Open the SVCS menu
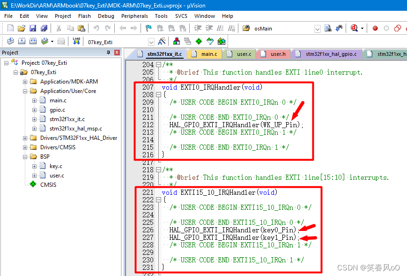The width and height of the screenshot is (407, 276). pos(181,16)
